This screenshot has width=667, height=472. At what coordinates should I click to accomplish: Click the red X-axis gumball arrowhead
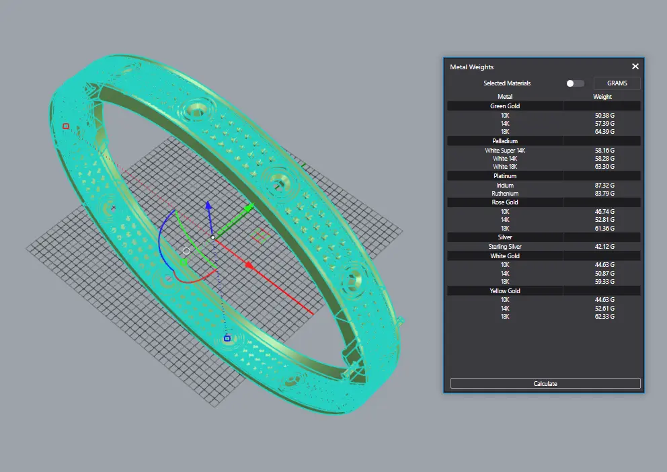click(249, 266)
